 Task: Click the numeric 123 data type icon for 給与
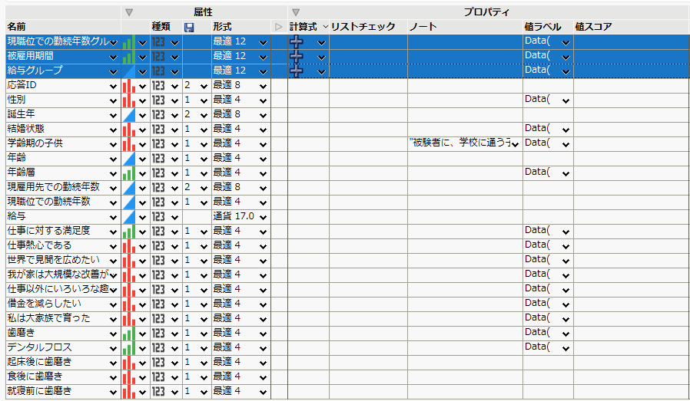click(158, 216)
